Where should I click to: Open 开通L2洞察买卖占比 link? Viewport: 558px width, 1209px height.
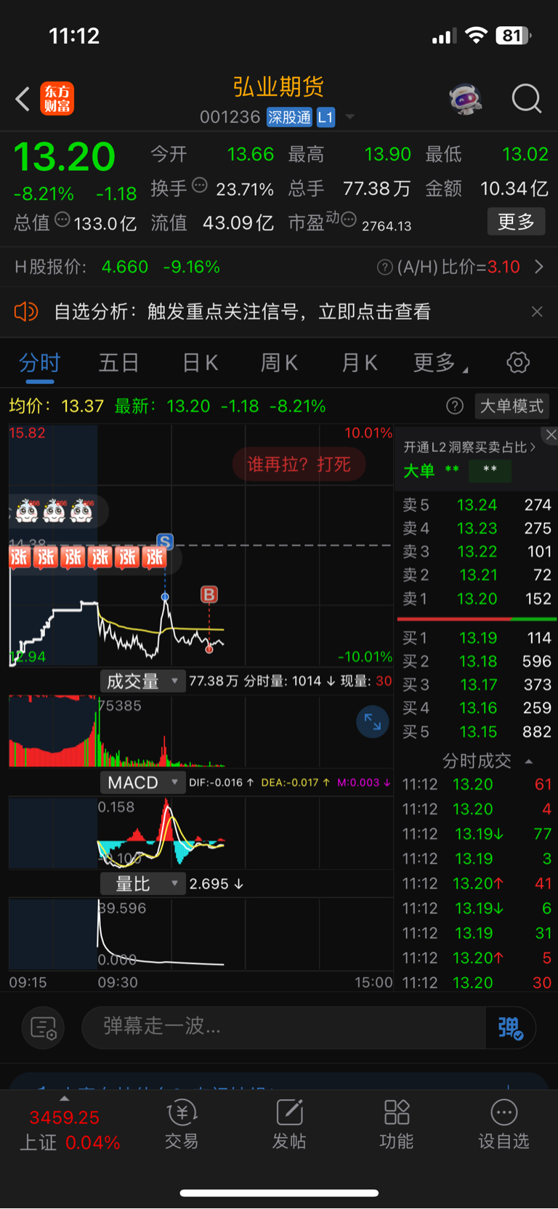coord(469,447)
